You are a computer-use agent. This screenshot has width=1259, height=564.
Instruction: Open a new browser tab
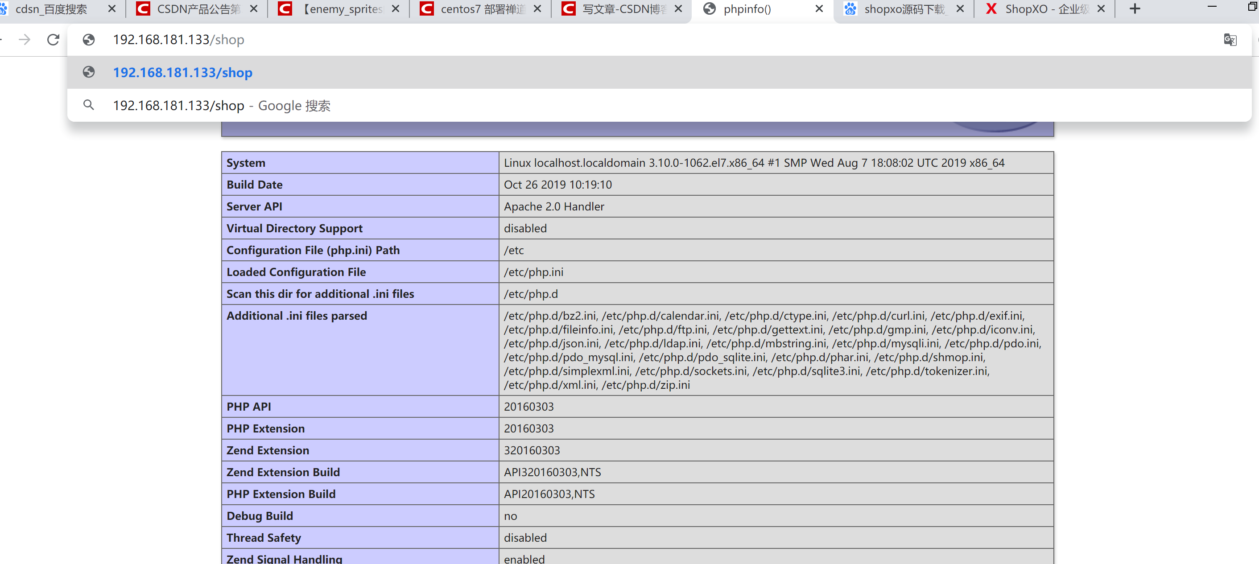point(1135,8)
